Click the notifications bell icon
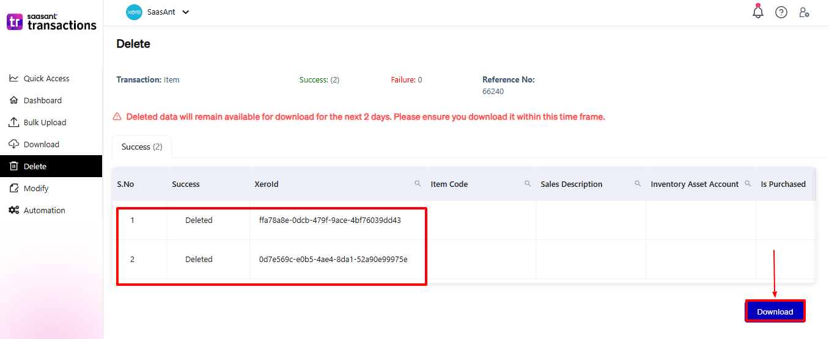829x339 pixels. (x=758, y=12)
